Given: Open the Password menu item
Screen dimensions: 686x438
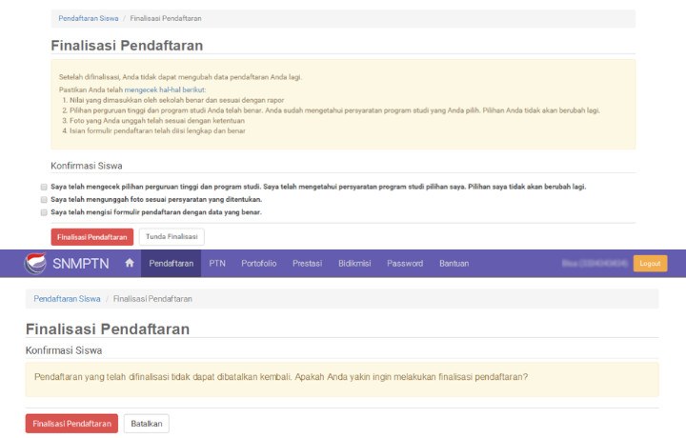Looking at the screenshot, I should click(405, 263).
